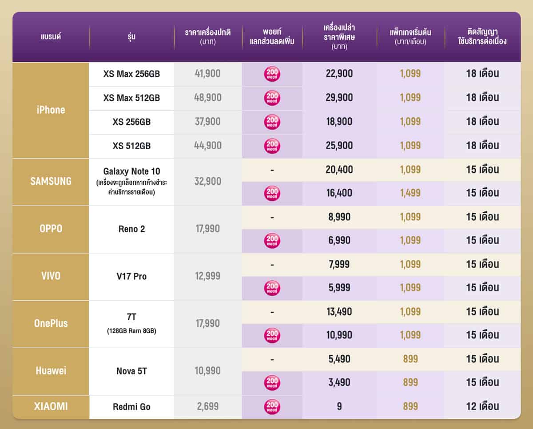Click the 200 points badge beside price 16,400
This screenshot has width=533, height=429.
point(272,193)
